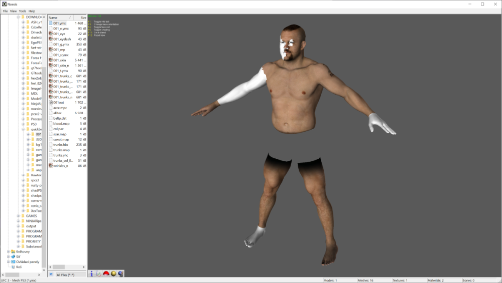The height and width of the screenshot is (283, 502).
Task: Select the 001_skin texture file
Action: point(60,60)
